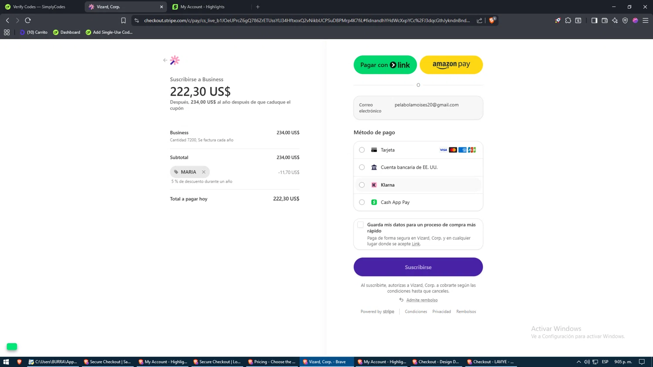653x367 pixels.
Task: Toggle the browser sidebar panel
Action: (x=594, y=20)
